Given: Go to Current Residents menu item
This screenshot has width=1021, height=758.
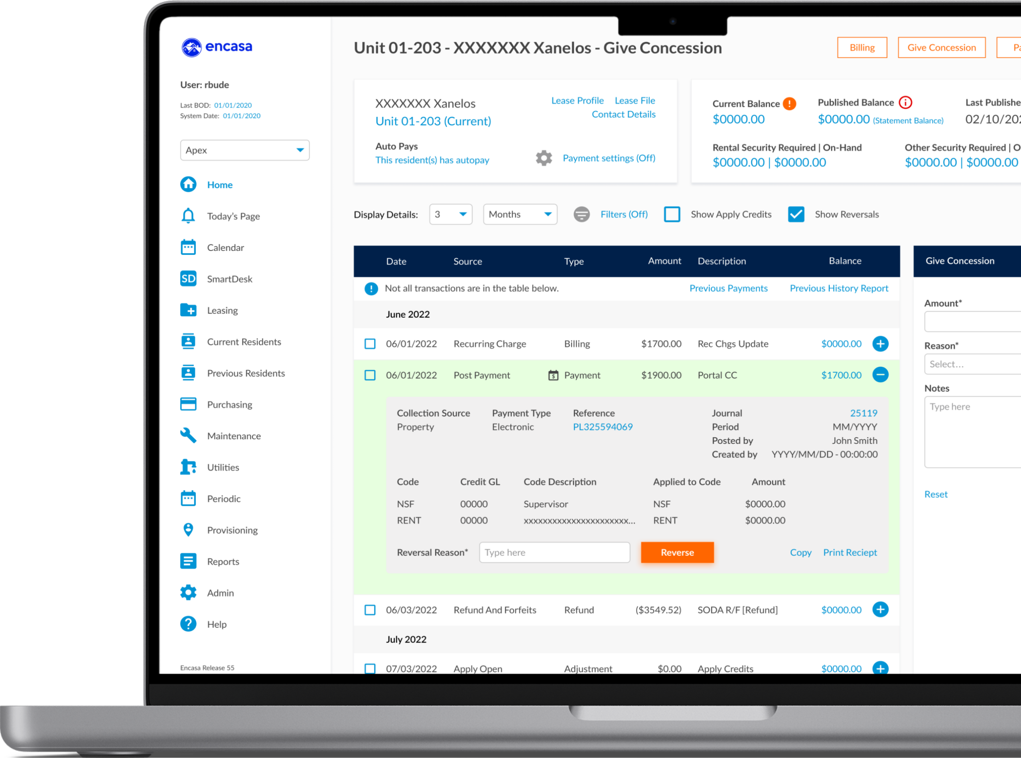Looking at the screenshot, I should click(244, 342).
